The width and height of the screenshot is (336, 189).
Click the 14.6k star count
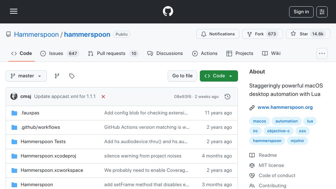317,34
